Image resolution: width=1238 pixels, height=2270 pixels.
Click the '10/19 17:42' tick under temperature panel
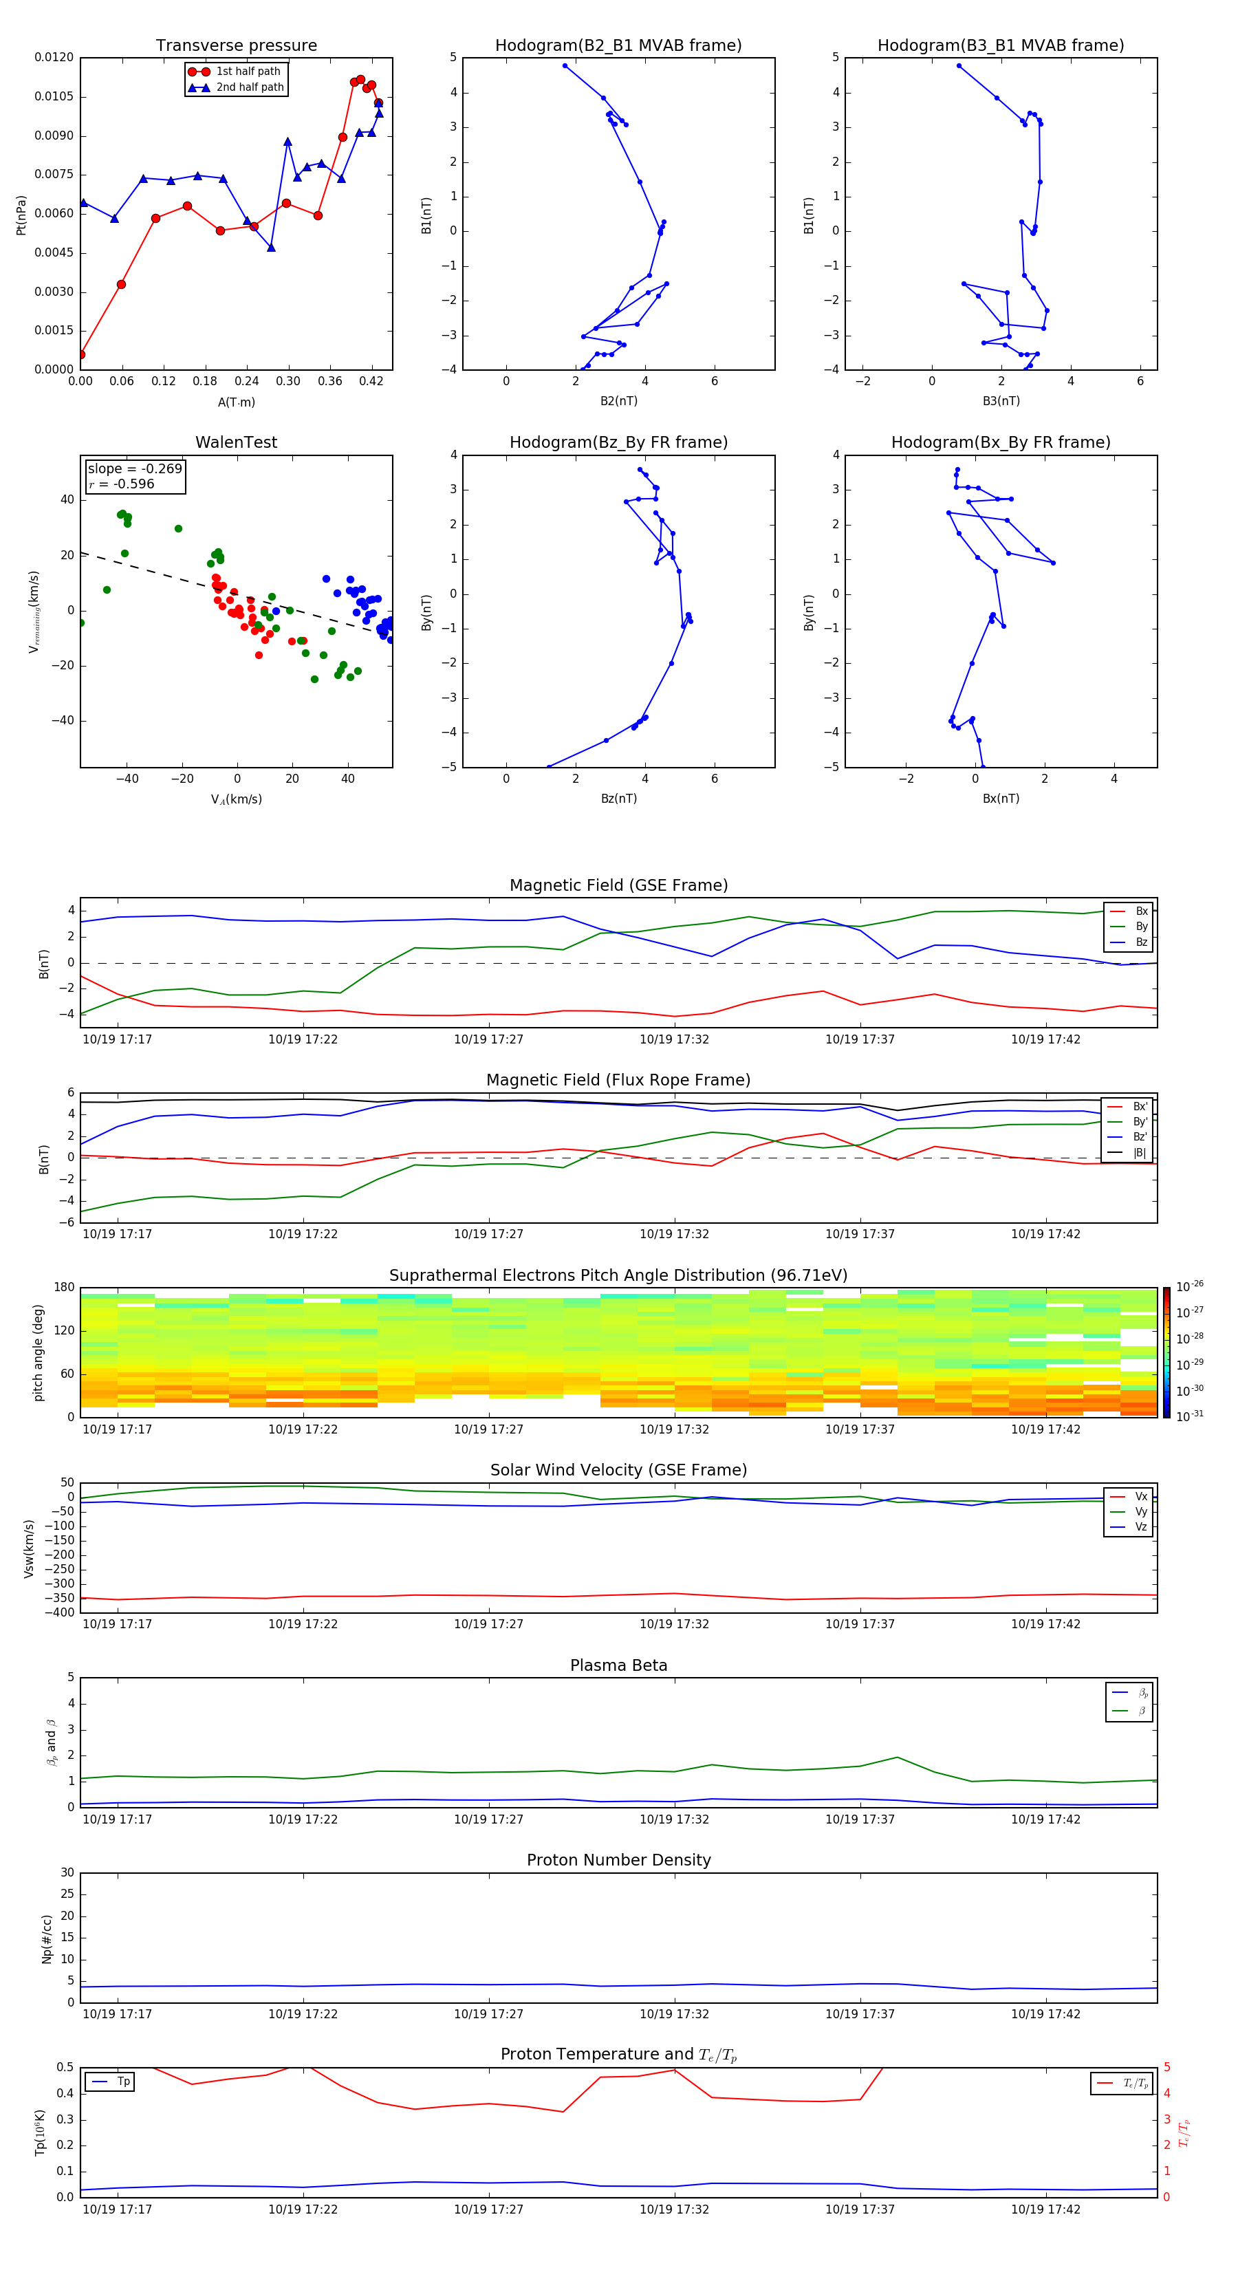(1045, 2209)
